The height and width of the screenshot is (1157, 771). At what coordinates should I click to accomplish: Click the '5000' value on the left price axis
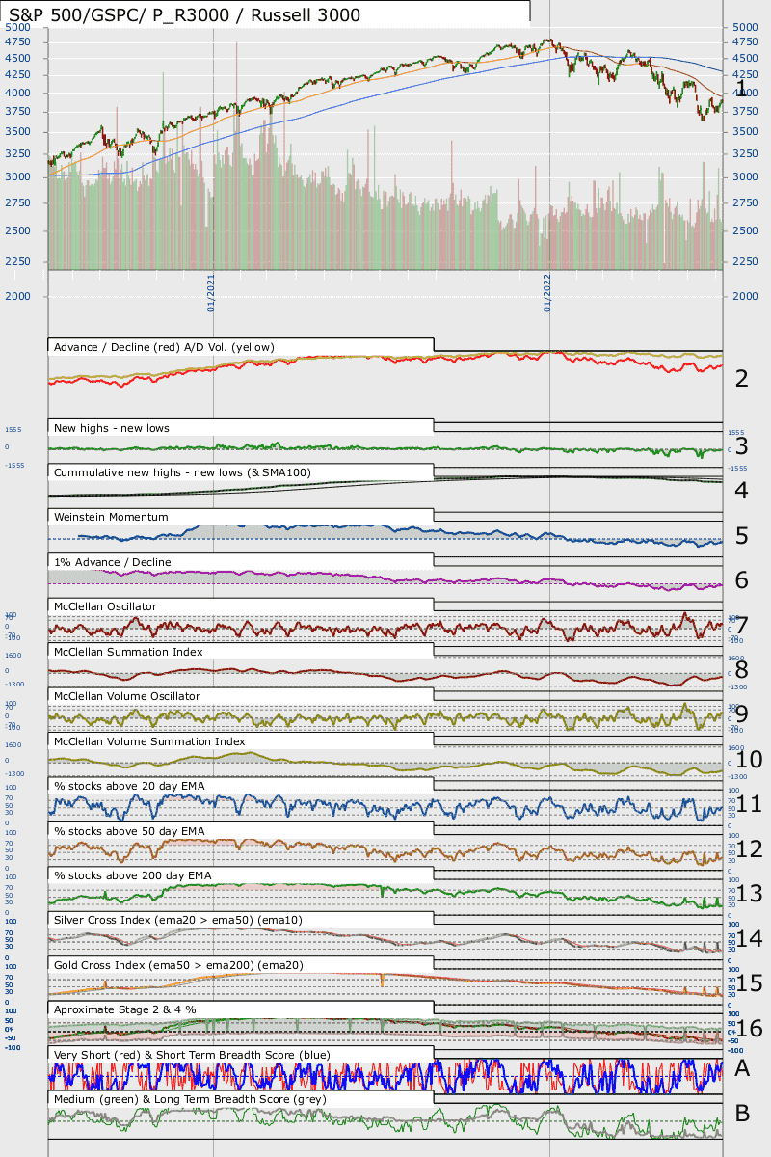point(17,28)
